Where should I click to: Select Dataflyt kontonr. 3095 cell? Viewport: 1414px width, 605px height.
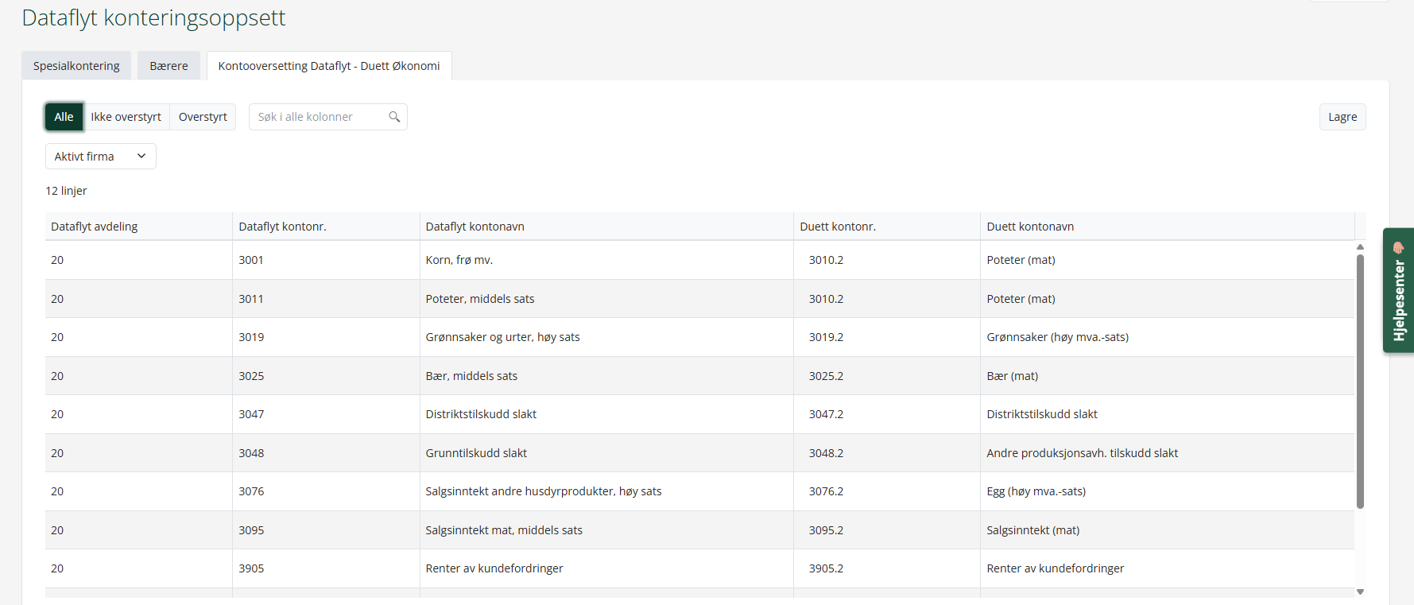[326, 530]
